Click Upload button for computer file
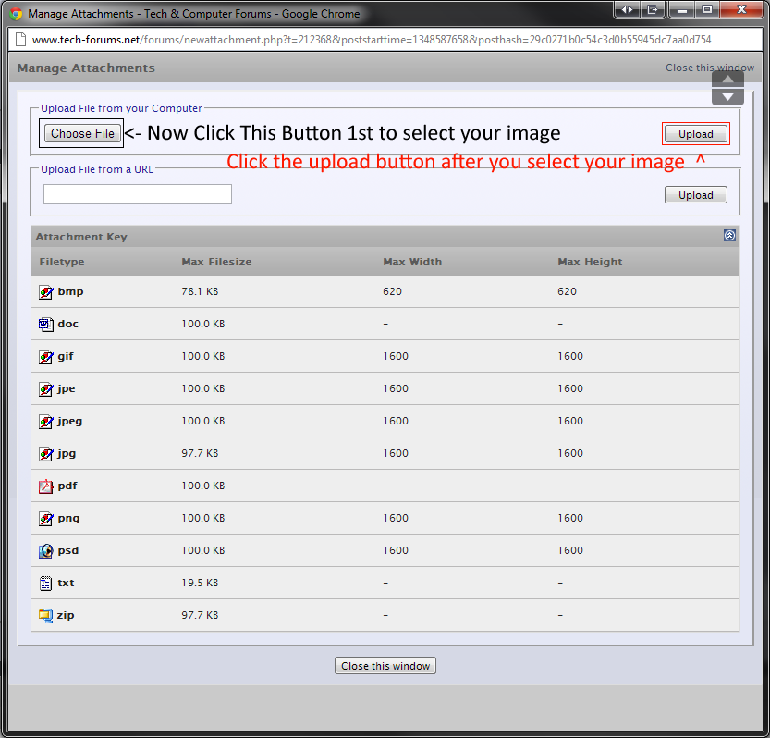Viewport: 770px width, 738px height. click(x=695, y=134)
